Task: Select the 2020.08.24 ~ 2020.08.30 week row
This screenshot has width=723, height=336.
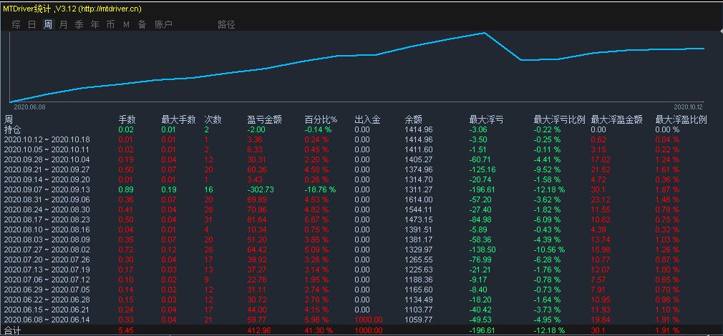Action: tap(361, 210)
